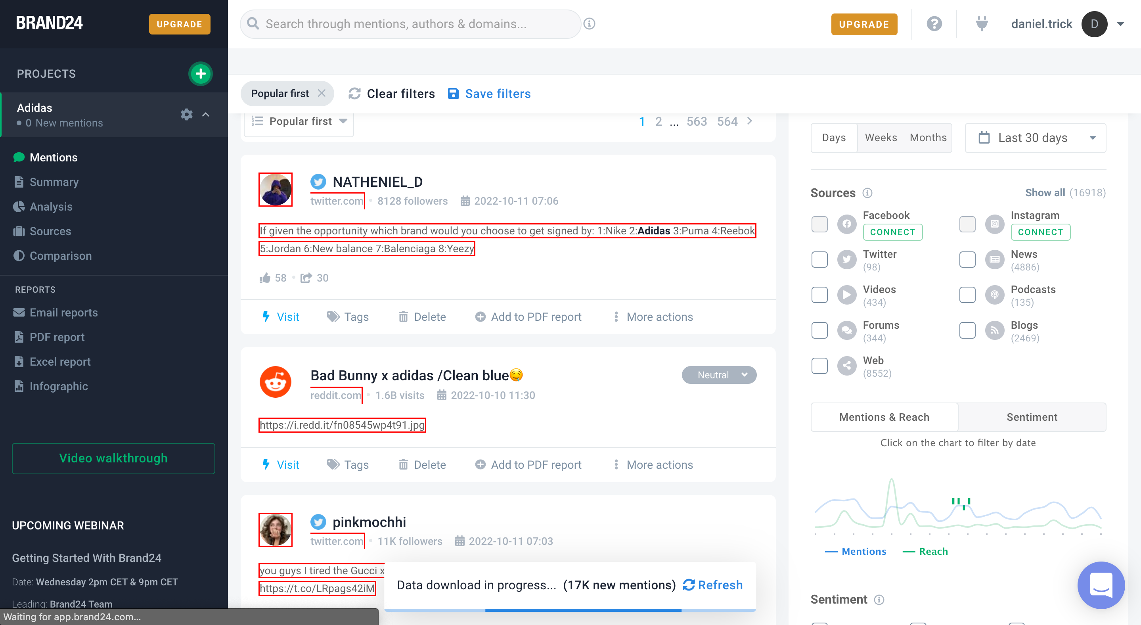Focus the mentions search field
Screen dimensions: 1141x625
click(x=410, y=24)
